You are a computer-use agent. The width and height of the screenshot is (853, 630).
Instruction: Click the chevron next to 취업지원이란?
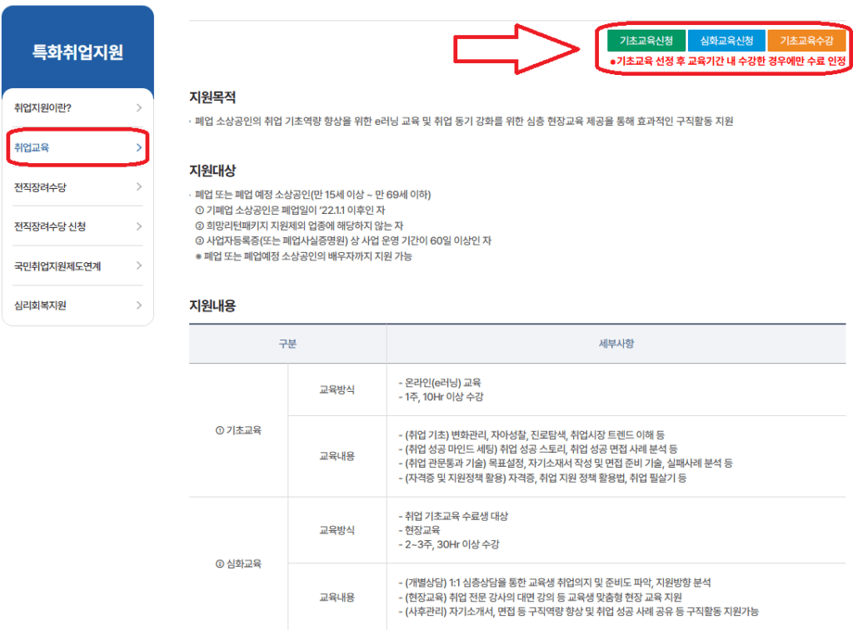(139, 107)
